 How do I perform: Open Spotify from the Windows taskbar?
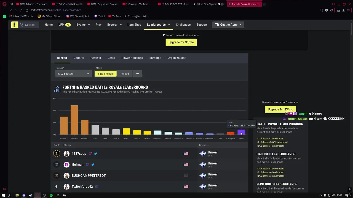(51, 195)
